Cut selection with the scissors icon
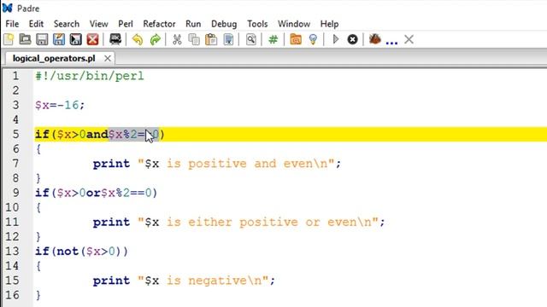The width and height of the screenshot is (547, 307). coord(177,39)
